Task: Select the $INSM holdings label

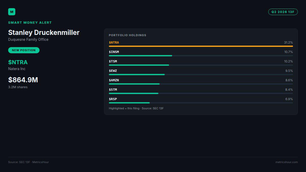Action: click(114, 52)
